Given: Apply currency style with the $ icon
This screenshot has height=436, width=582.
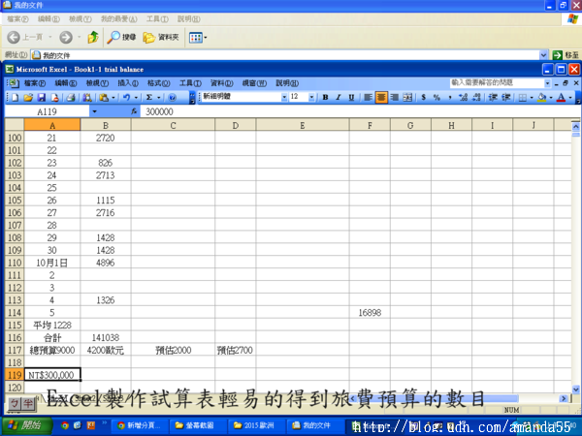Looking at the screenshot, I should point(424,98).
